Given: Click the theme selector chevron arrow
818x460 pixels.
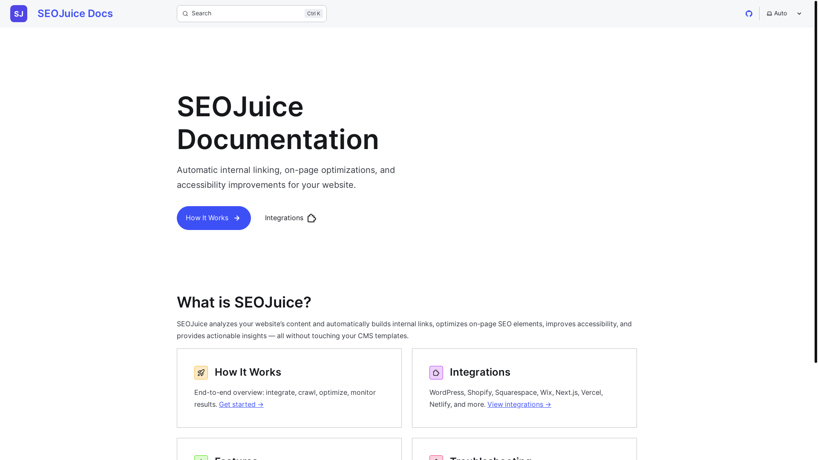Looking at the screenshot, I should click(x=799, y=14).
